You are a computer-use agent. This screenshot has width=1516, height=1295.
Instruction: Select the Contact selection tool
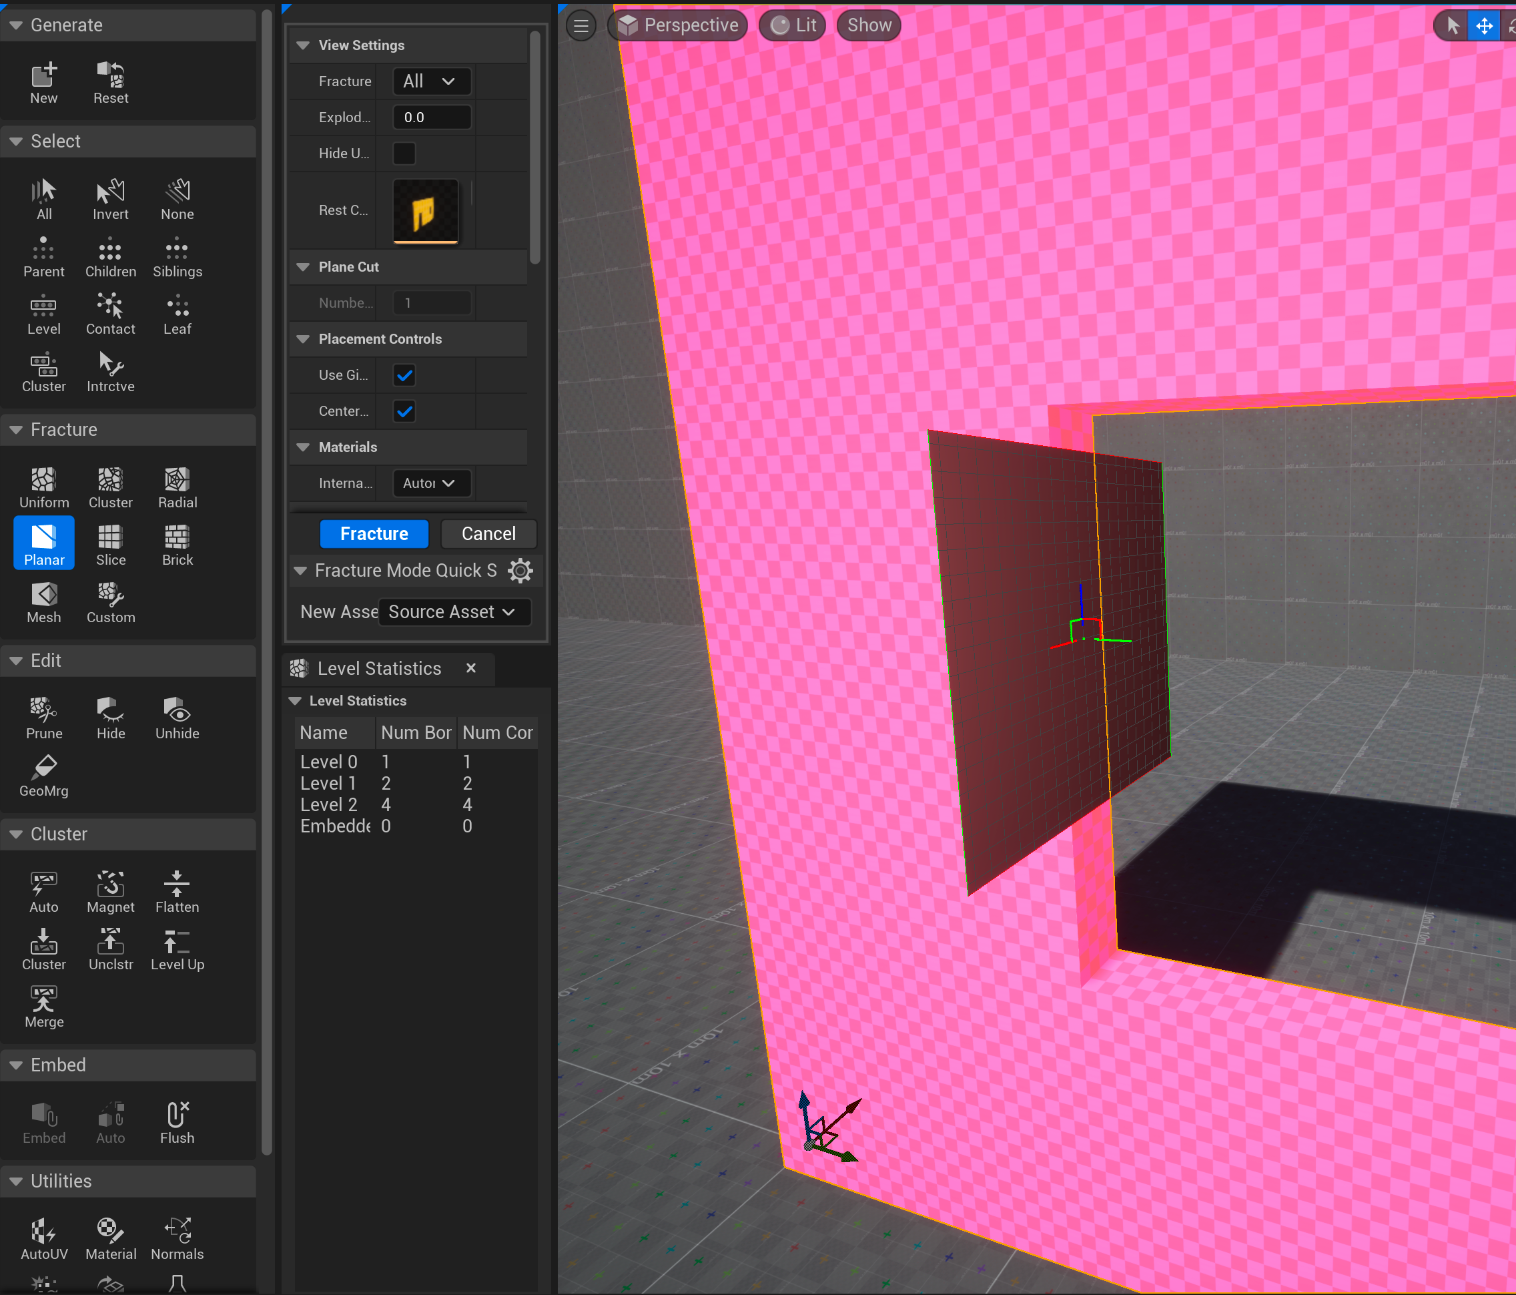[x=111, y=313]
